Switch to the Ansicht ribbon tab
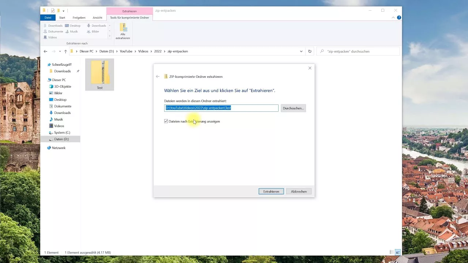The height and width of the screenshot is (263, 468). click(x=98, y=17)
